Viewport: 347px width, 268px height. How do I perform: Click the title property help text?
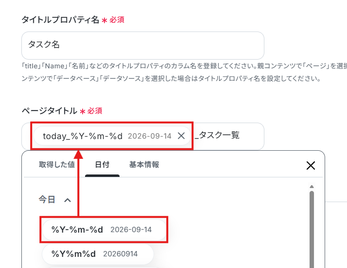point(184,72)
